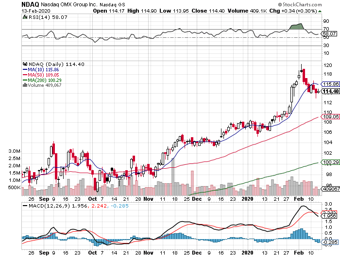Screen dimensions: 340x257
Task: Click the 109.05 MA(50) price tag
Action: pyautogui.click(x=330, y=117)
